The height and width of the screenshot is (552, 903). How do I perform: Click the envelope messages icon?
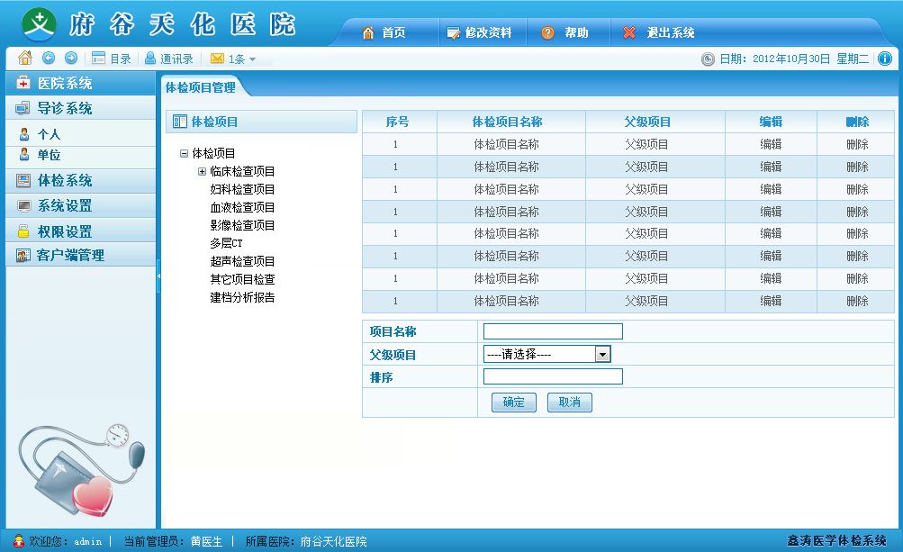point(217,59)
